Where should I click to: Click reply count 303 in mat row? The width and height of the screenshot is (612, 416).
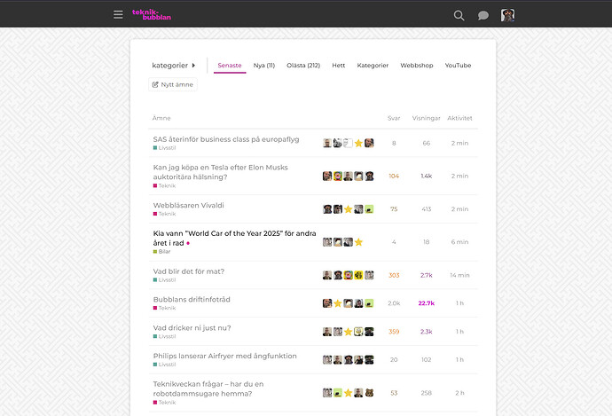pyautogui.click(x=394, y=275)
